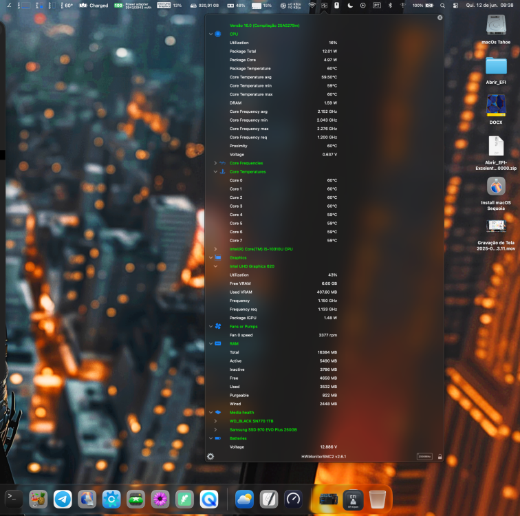Open Wi-Fi menu in menu bar

312,6
